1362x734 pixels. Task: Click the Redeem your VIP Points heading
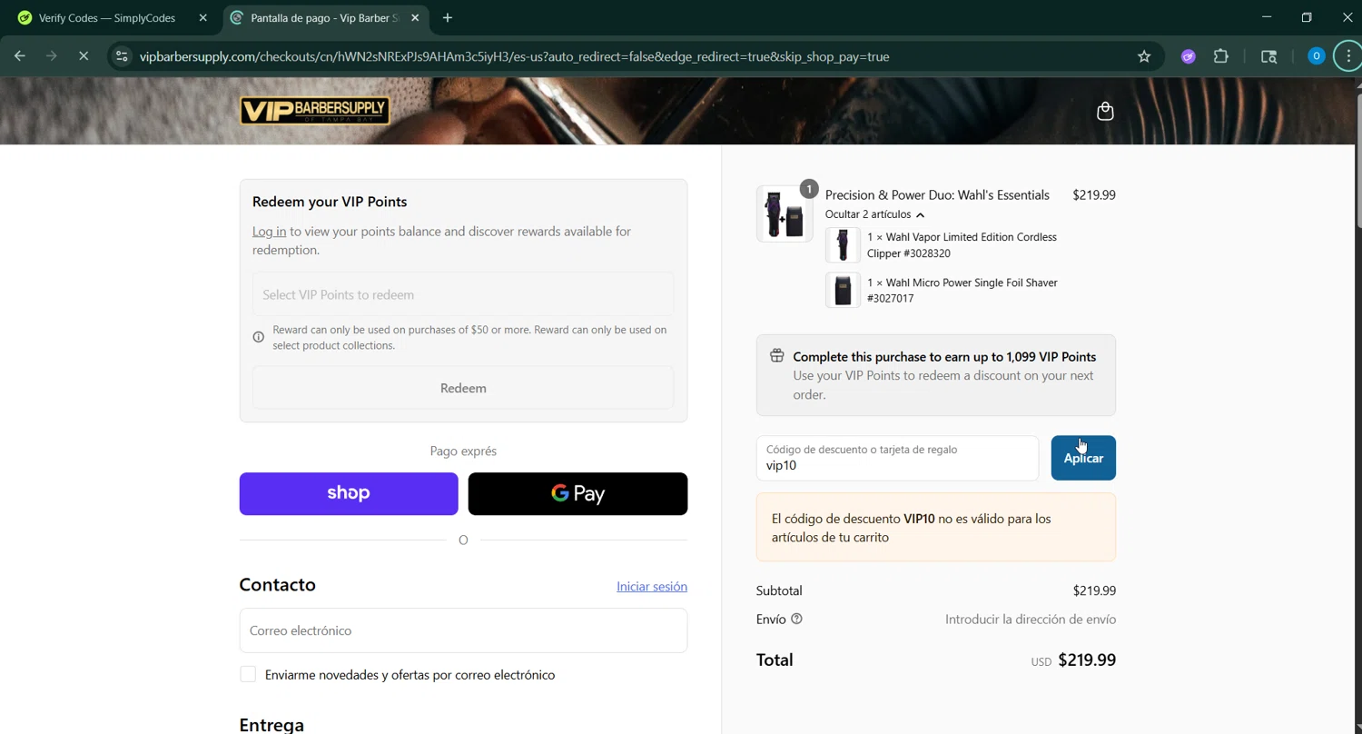click(x=330, y=202)
